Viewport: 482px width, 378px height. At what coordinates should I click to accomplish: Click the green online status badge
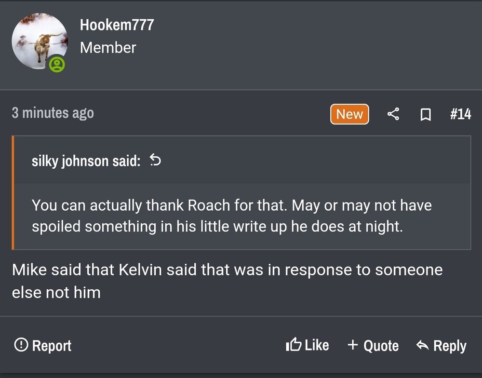point(57,65)
